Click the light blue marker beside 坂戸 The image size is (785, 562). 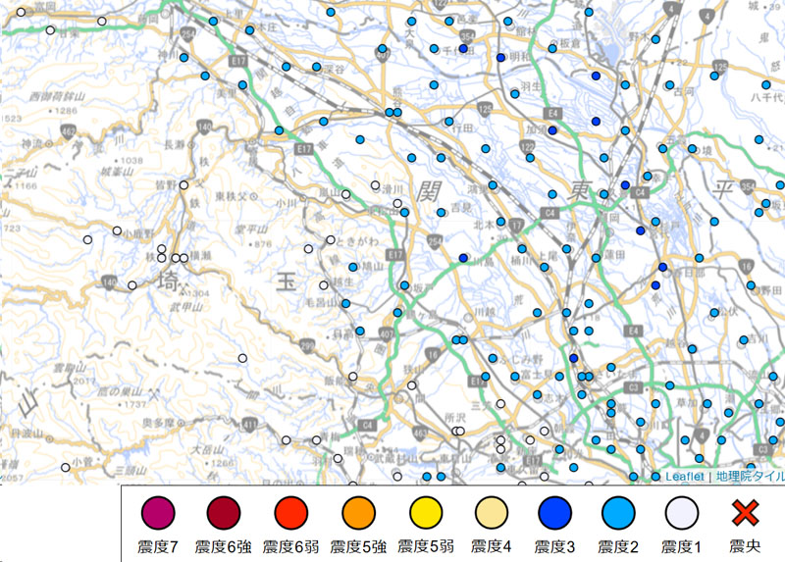(404, 285)
